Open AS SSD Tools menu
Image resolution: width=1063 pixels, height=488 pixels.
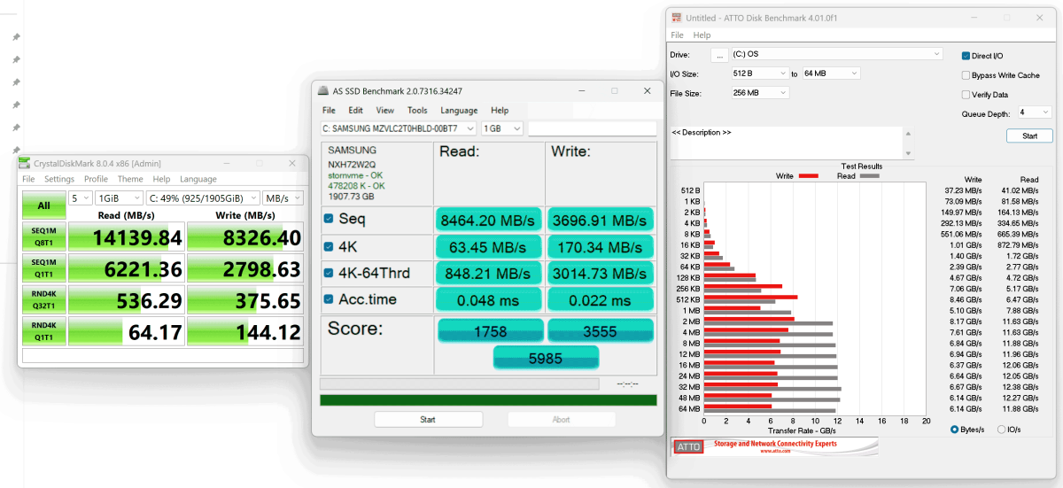pos(417,111)
